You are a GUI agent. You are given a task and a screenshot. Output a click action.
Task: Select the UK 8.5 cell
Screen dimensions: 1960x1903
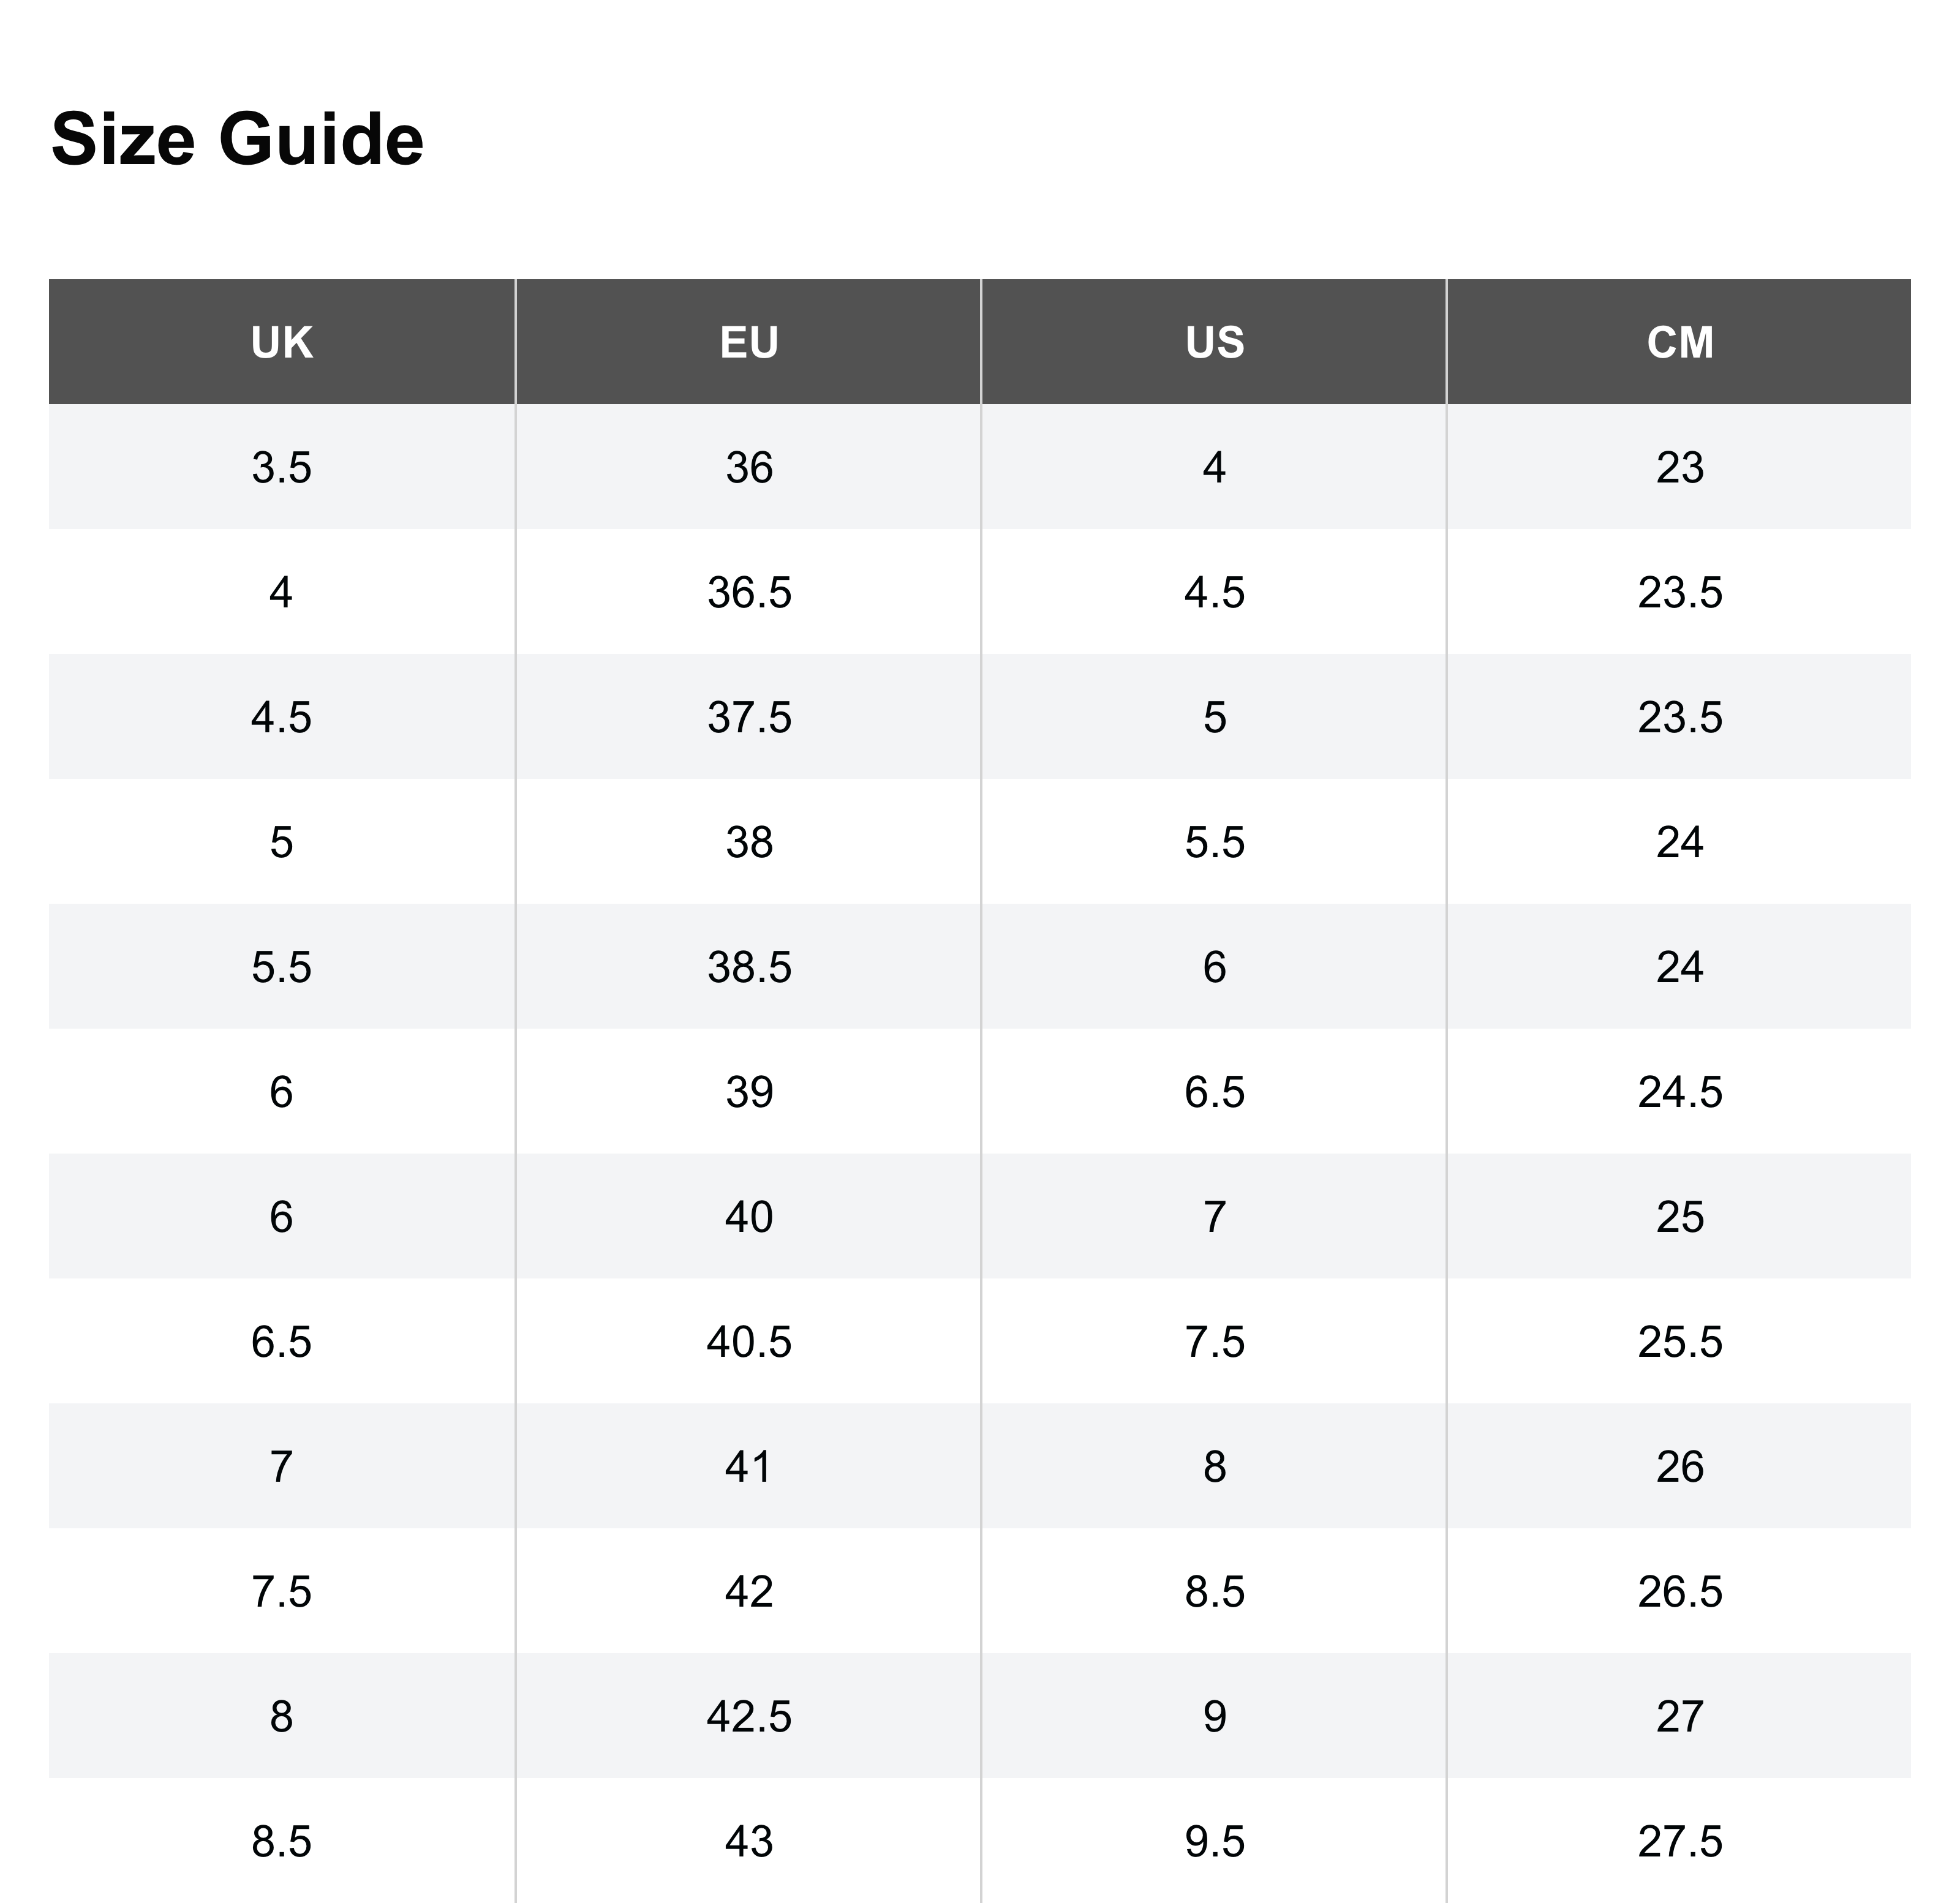[282, 1841]
